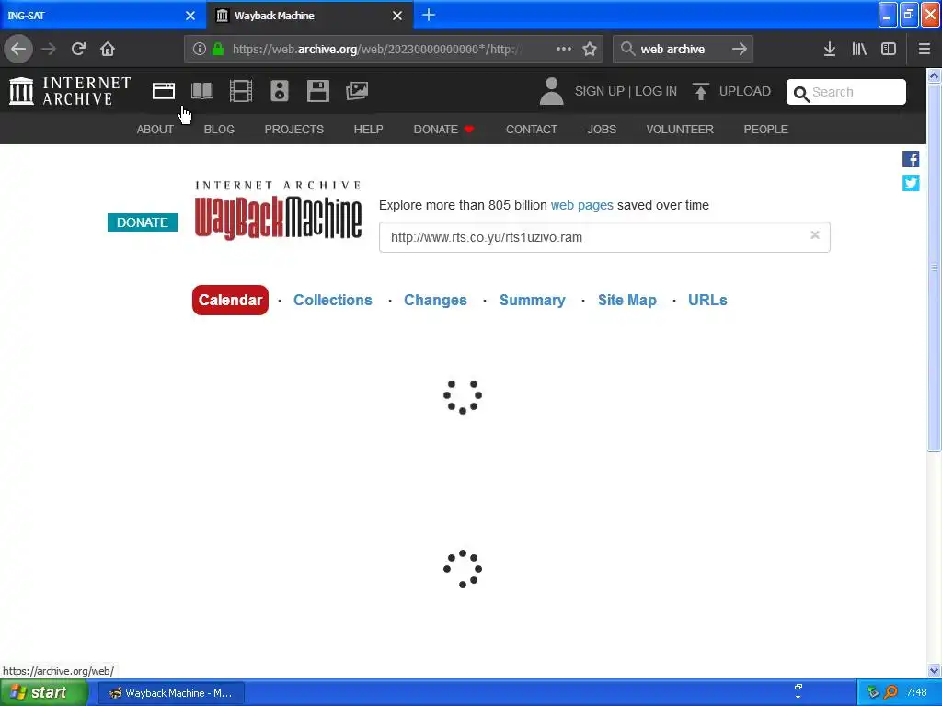Close the Wayback Machine tab

point(397,16)
